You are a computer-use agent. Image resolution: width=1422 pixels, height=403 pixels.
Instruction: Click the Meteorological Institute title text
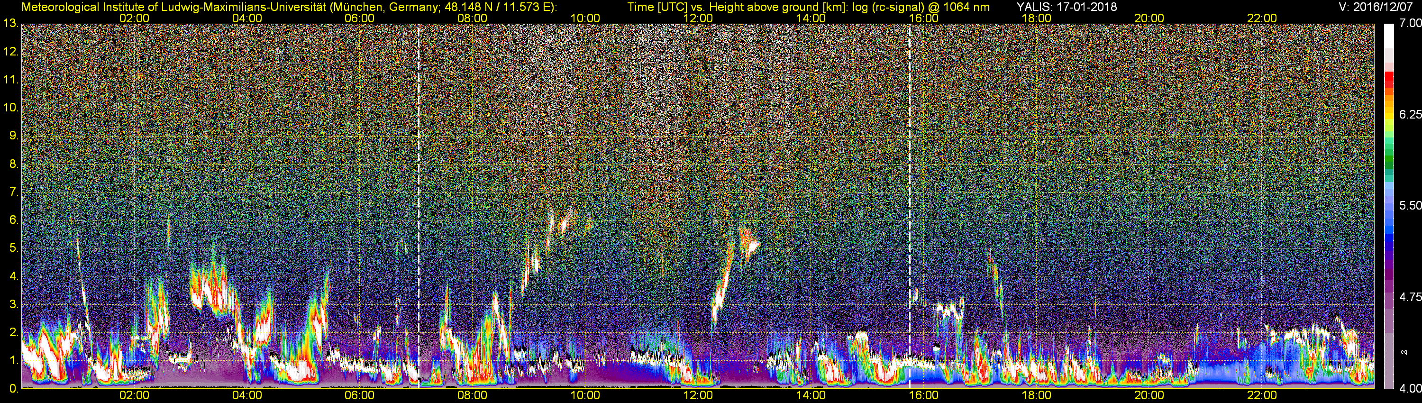pyautogui.click(x=289, y=7)
